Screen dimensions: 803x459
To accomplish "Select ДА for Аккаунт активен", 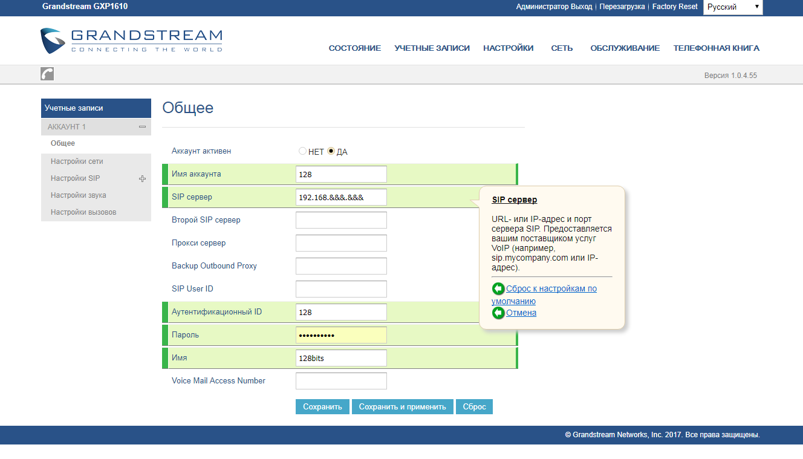I will [331, 151].
